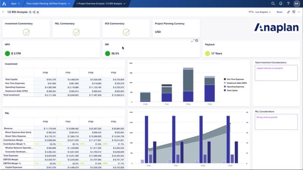This screenshot has width=303, height=170.
Task: Open the notifications bell
Action: pos(281,3)
